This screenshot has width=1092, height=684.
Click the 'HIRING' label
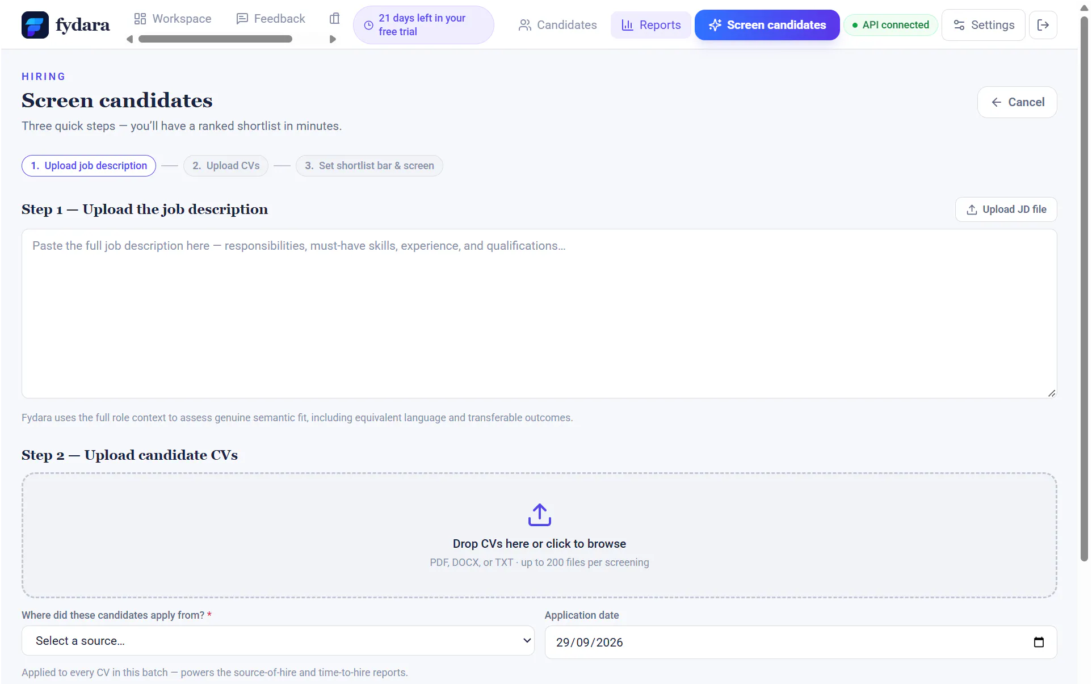coord(44,77)
